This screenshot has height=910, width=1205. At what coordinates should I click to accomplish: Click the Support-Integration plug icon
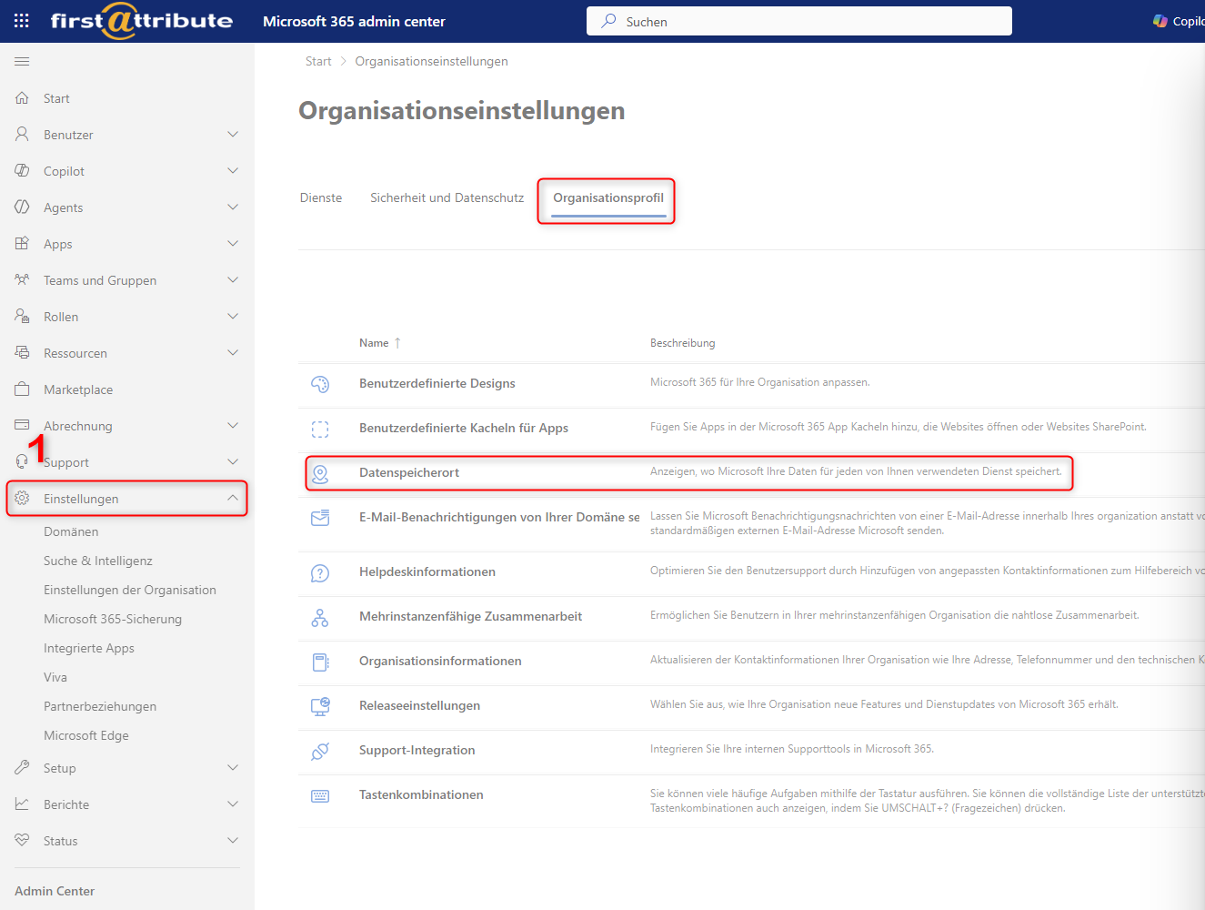(x=320, y=751)
